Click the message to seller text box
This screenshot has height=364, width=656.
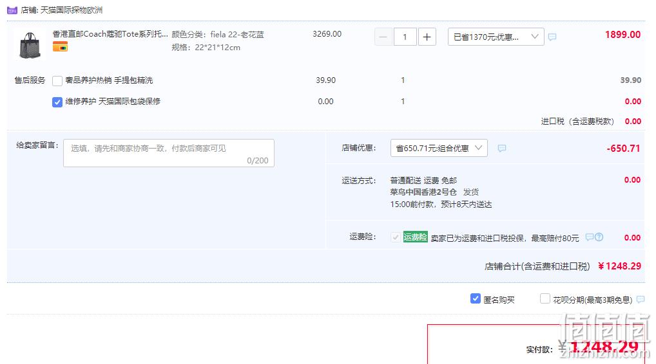tap(169, 153)
